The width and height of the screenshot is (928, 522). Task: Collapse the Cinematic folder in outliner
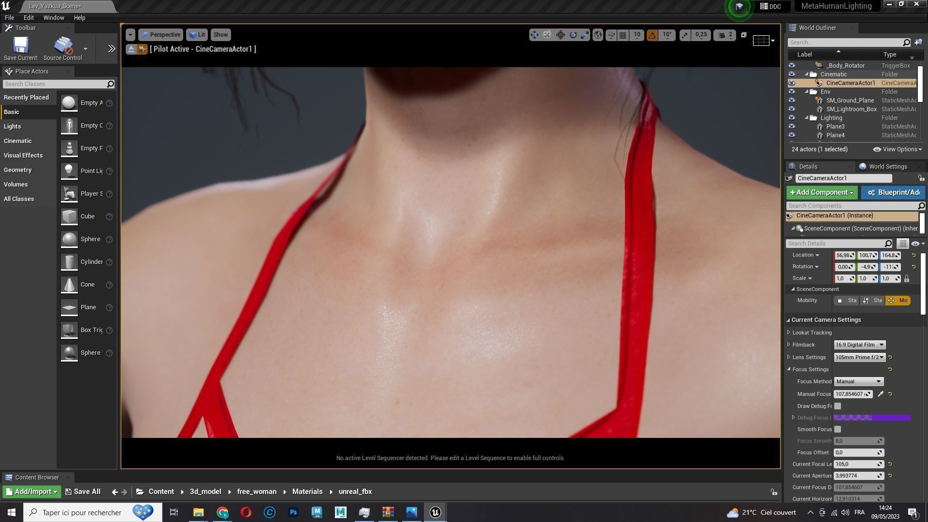click(807, 74)
